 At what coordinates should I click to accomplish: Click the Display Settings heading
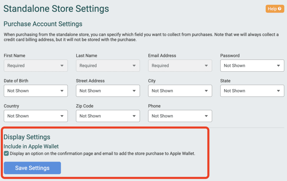27,137
